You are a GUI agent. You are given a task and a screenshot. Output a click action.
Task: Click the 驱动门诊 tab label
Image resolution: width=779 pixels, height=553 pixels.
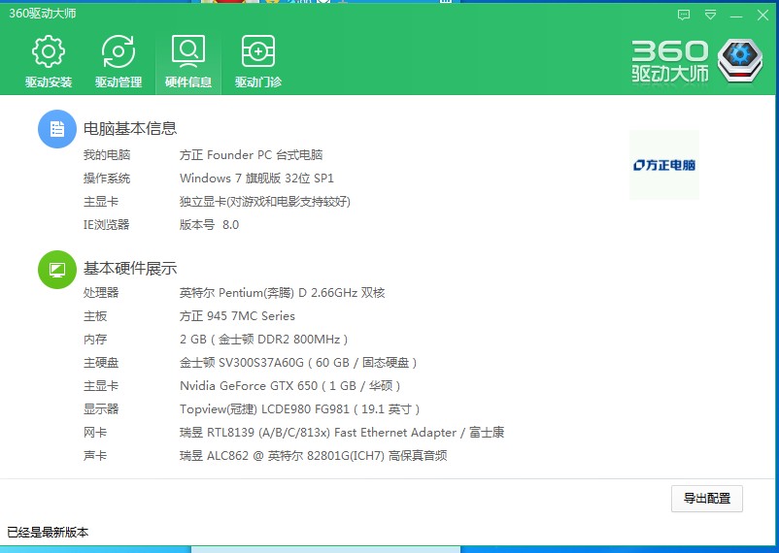tap(257, 81)
